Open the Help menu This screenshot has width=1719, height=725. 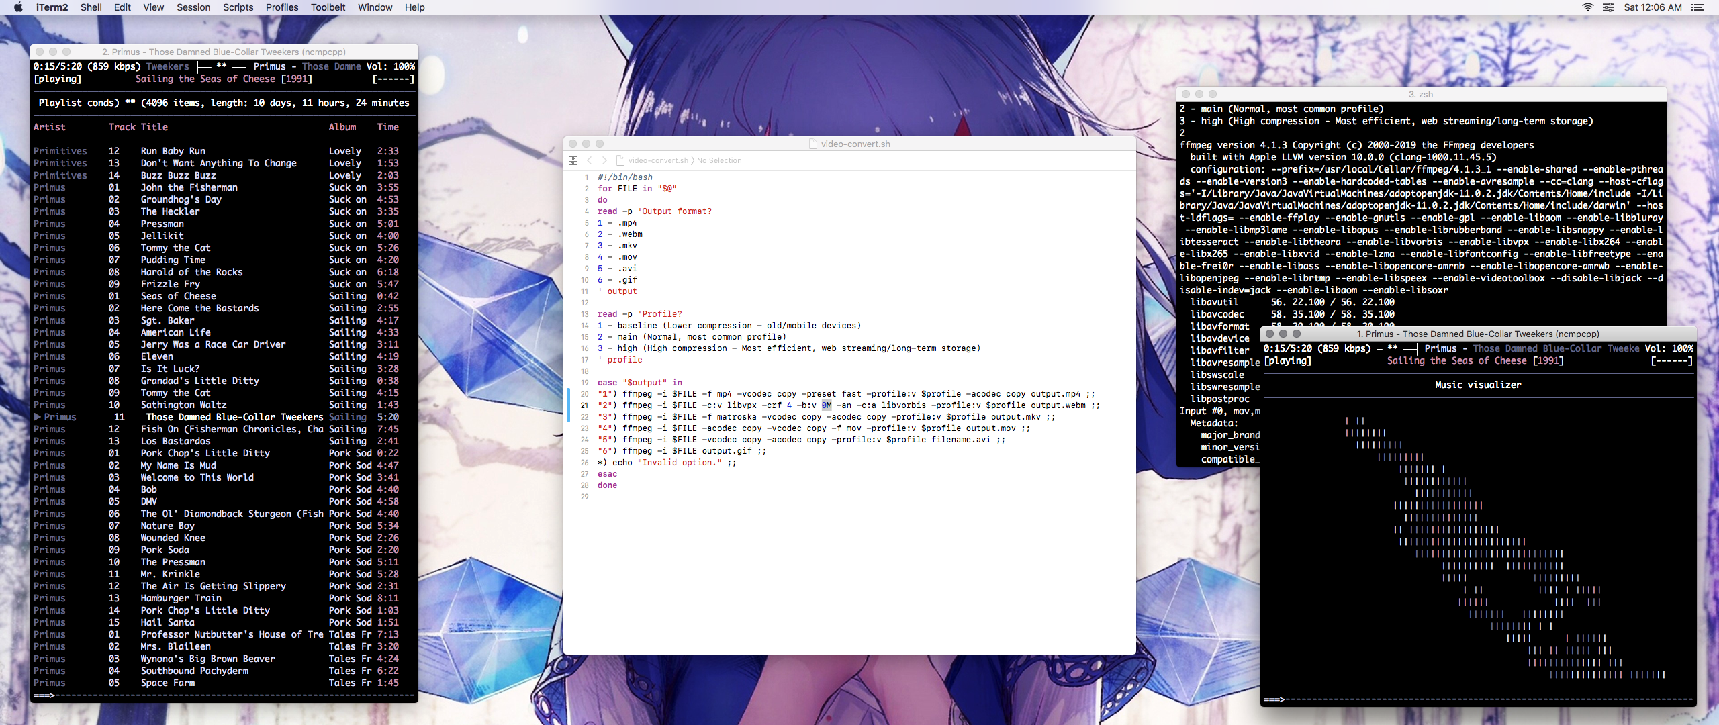tap(415, 7)
